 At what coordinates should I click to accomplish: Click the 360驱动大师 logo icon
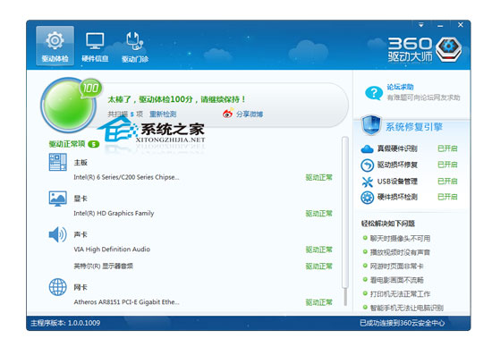point(449,49)
